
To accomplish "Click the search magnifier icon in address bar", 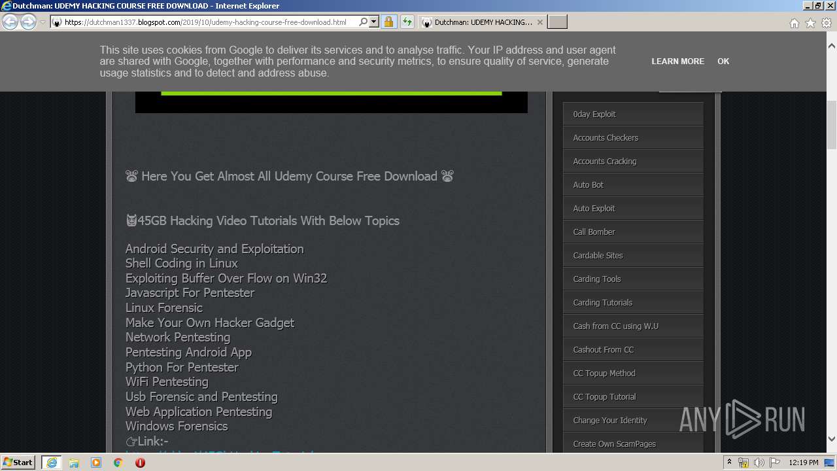I will tap(363, 22).
